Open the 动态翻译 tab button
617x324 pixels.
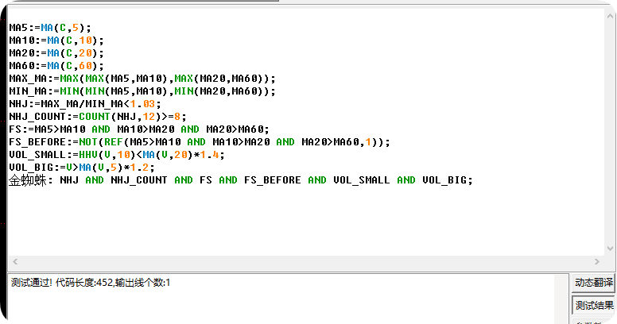(x=593, y=283)
